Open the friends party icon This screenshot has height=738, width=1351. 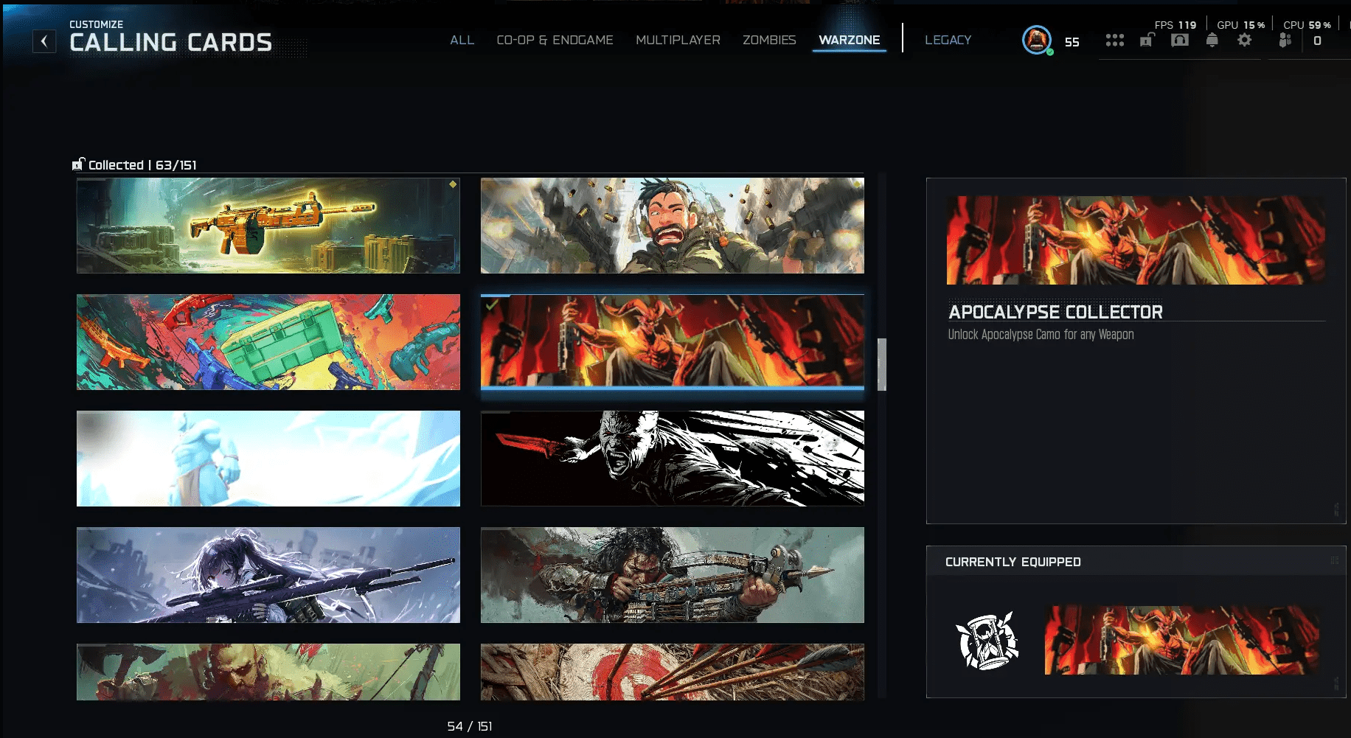coord(1285,41)
